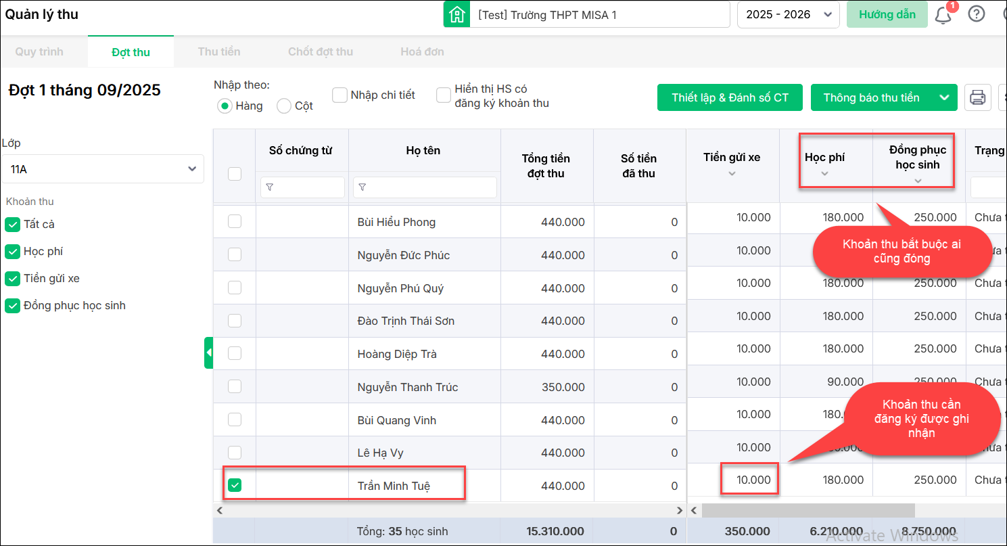Click filter icon in Số chứng từ column

point(270,187)
